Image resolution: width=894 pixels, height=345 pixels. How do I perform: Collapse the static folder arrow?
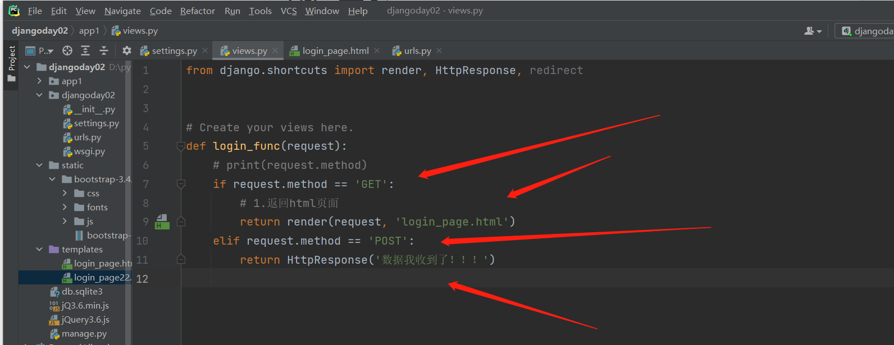tap(39, 165)
